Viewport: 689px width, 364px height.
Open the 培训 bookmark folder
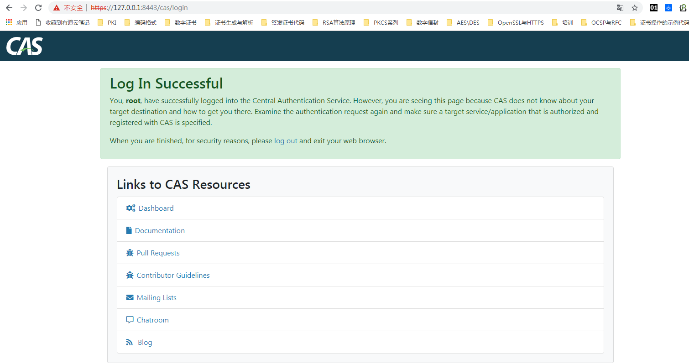pos(563,22)
